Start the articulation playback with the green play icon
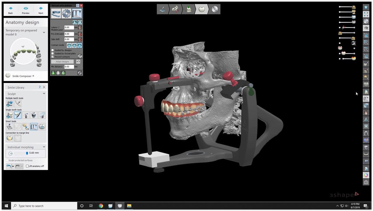The height and width of the screenshot is (211, 373). pyautogui.click(x=53, y=73)
